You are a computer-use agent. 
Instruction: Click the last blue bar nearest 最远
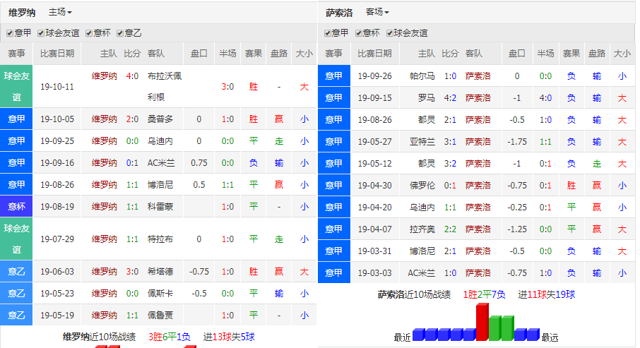[x=533, y=335]
